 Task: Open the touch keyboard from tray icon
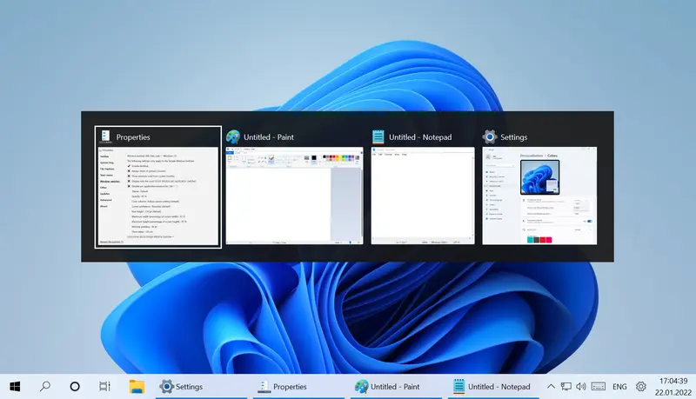point(599,386)
